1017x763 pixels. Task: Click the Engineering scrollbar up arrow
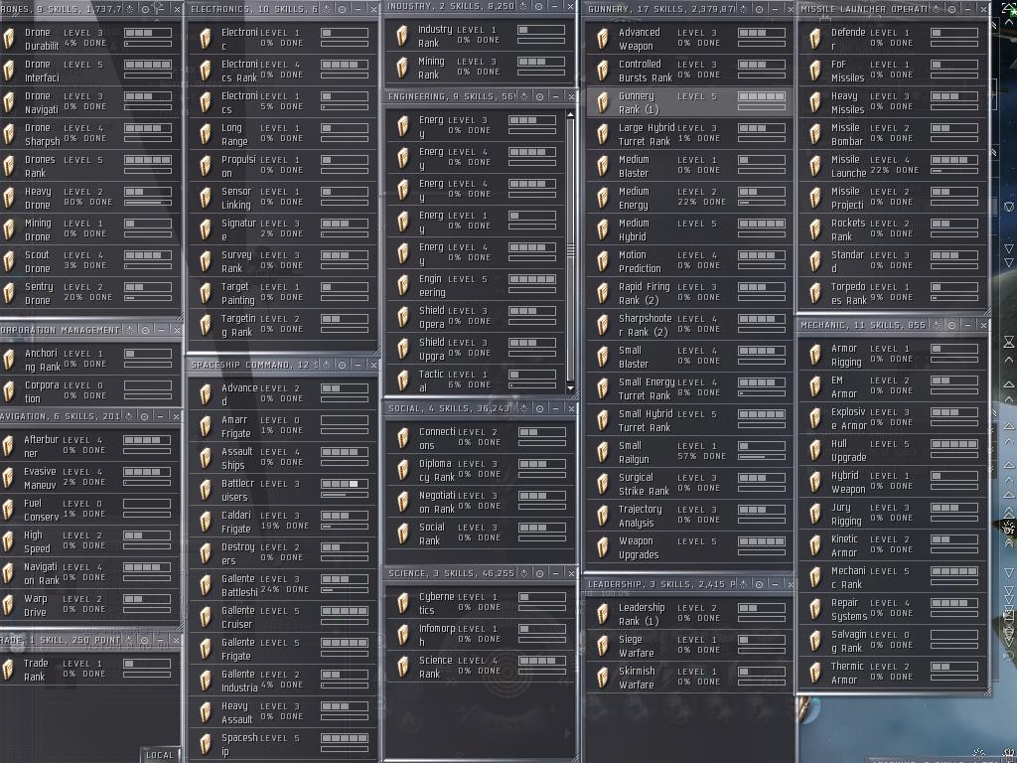coord(570,115)
